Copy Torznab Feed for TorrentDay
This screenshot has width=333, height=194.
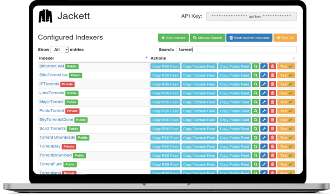[x=199, y=147]
